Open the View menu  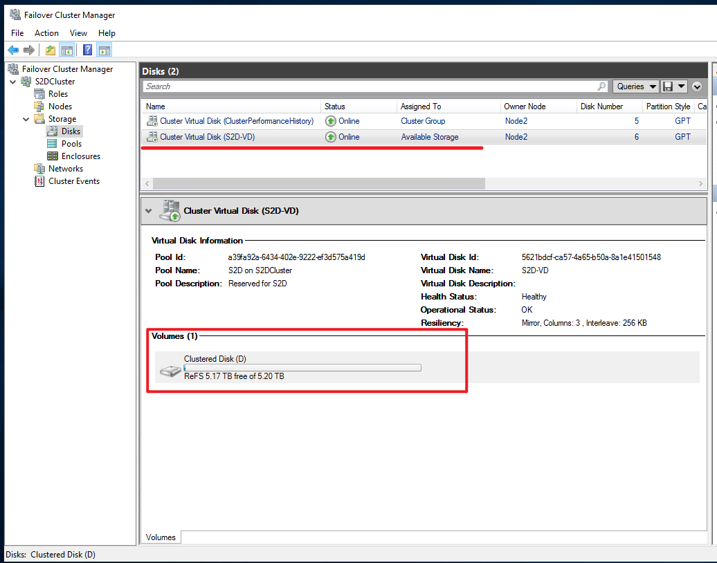click(x=78, y=33)
